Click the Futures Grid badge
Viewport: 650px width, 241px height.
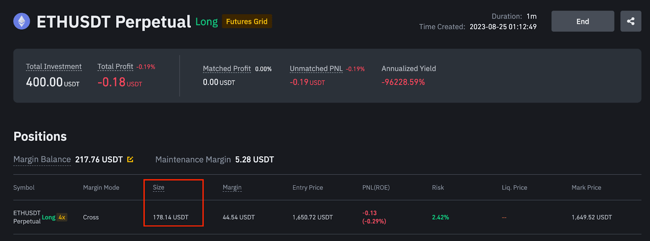(x=247, y=22)
